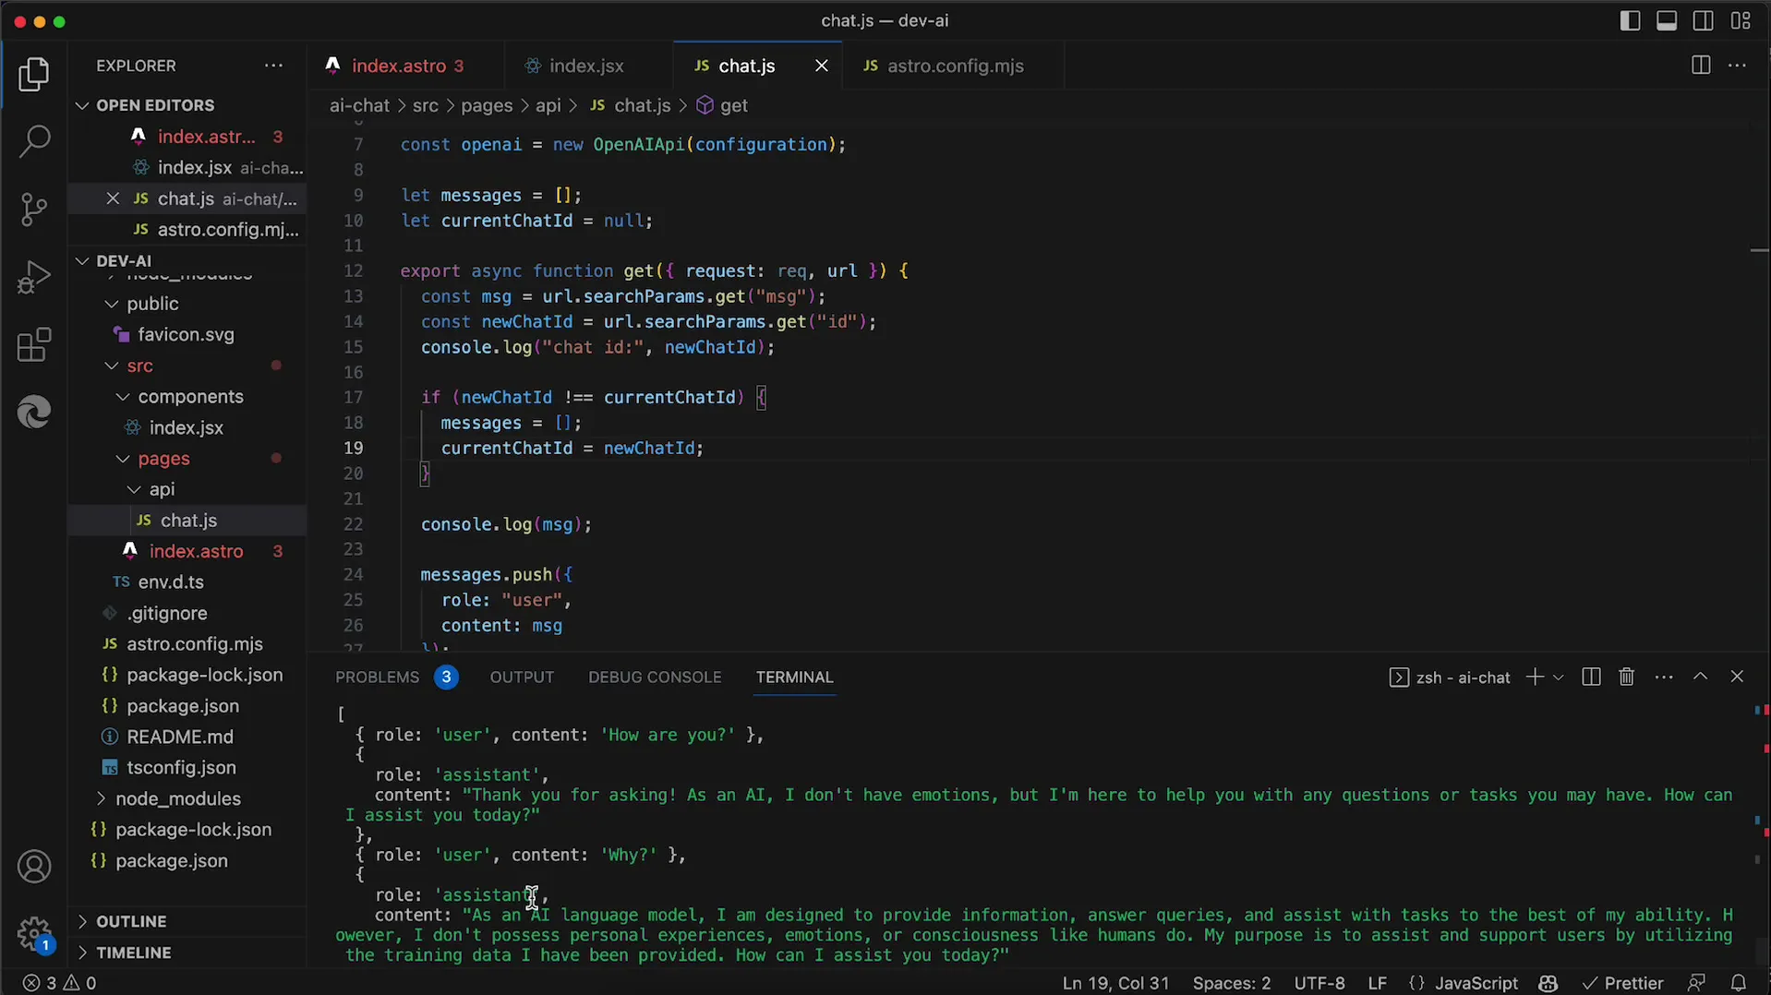The width and height of the screenshot is (1771, 995).
Task: Close chat.js in Open Editors list
Action: [x=113, y=198]
